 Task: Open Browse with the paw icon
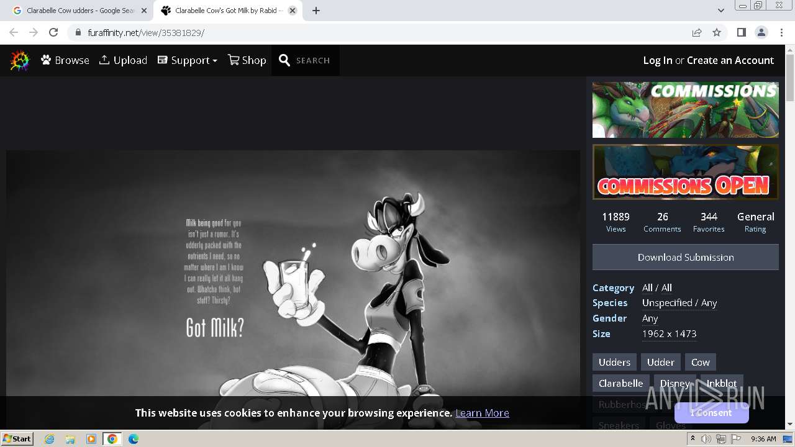coord(65,60)
